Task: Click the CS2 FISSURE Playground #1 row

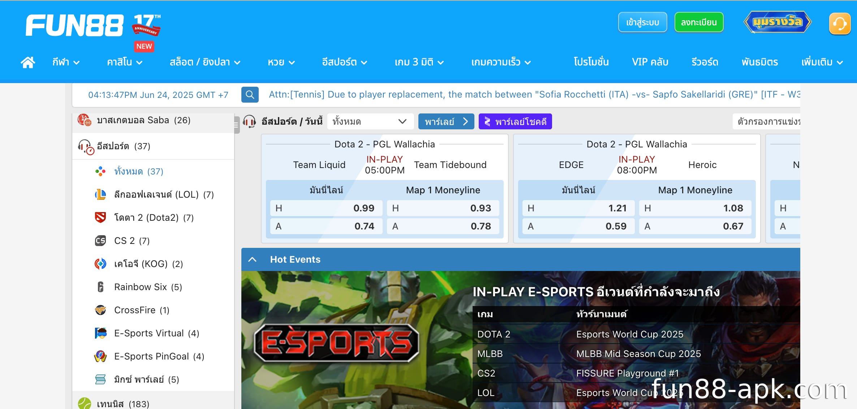Action: [x=636, y=373]
